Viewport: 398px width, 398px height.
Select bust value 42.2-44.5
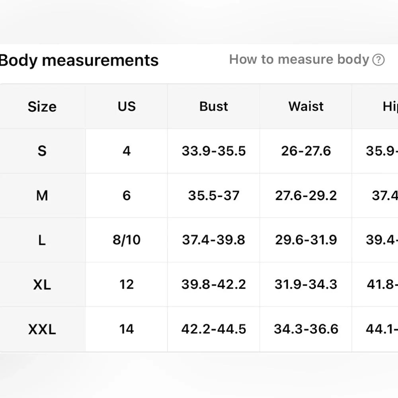pyautogui.click(x=214, y=329)
